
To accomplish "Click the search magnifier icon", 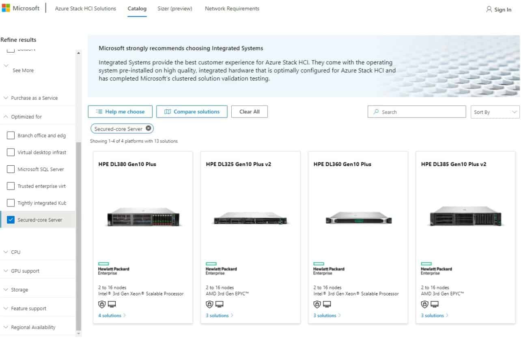I will (376, 112).
